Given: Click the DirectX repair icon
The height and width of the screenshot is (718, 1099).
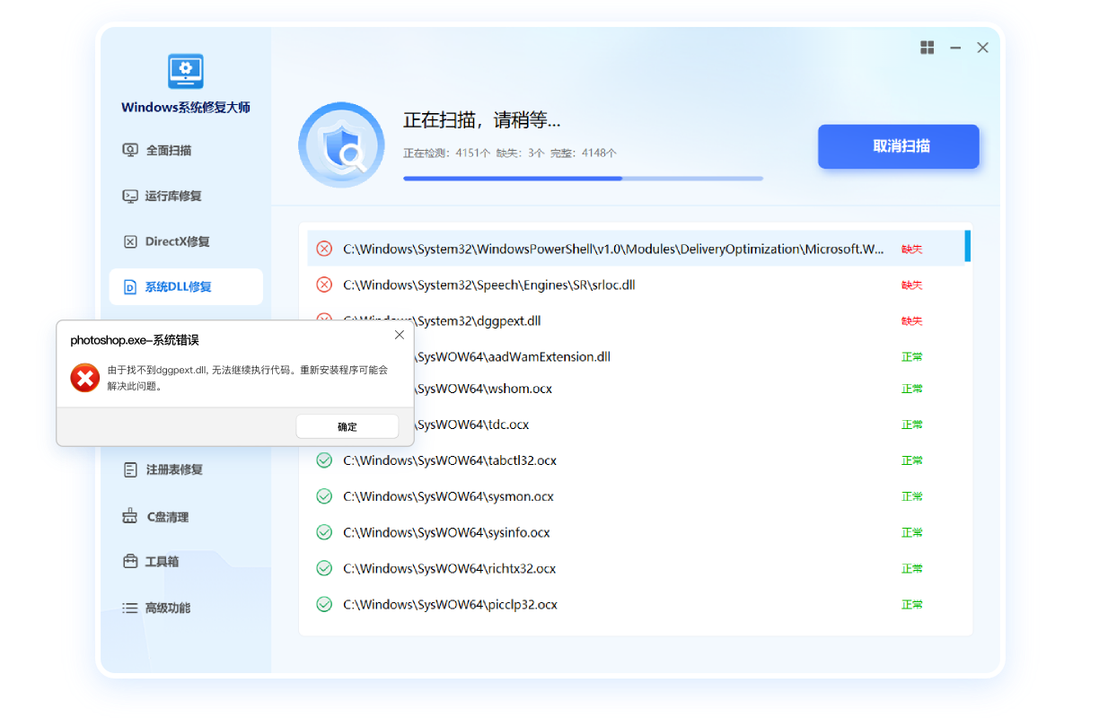Looking at the screenshot, I should (x=130, y=241).
